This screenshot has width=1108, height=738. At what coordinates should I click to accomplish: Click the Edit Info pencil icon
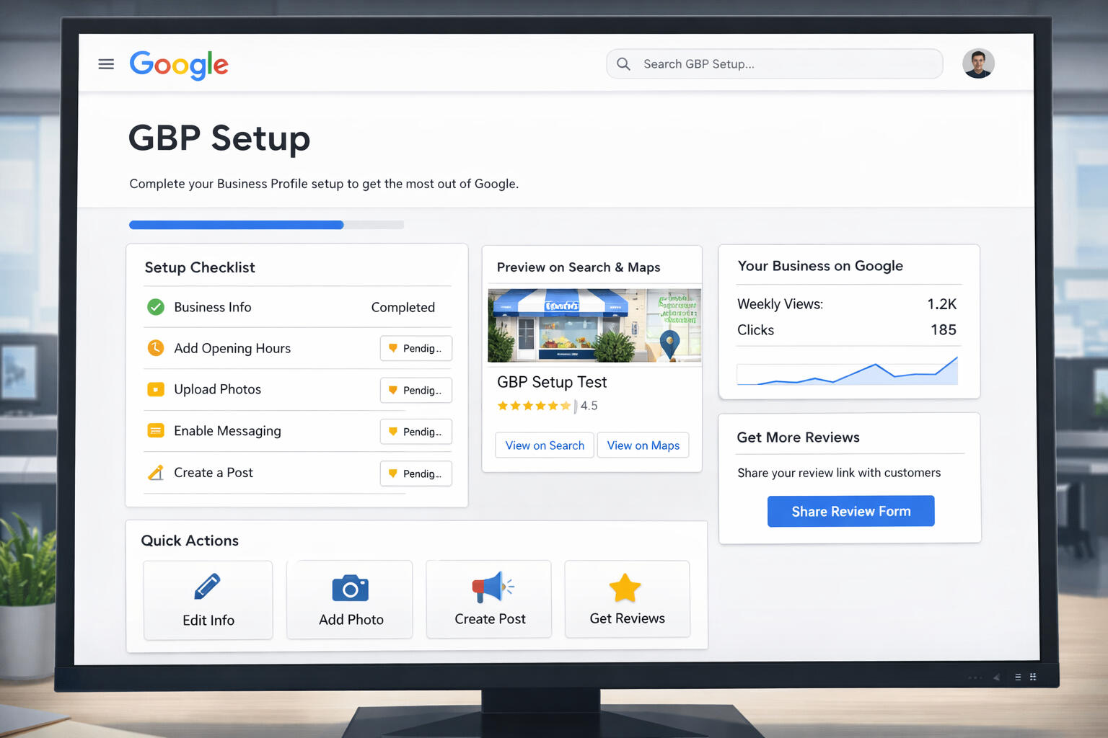point(207,587)
